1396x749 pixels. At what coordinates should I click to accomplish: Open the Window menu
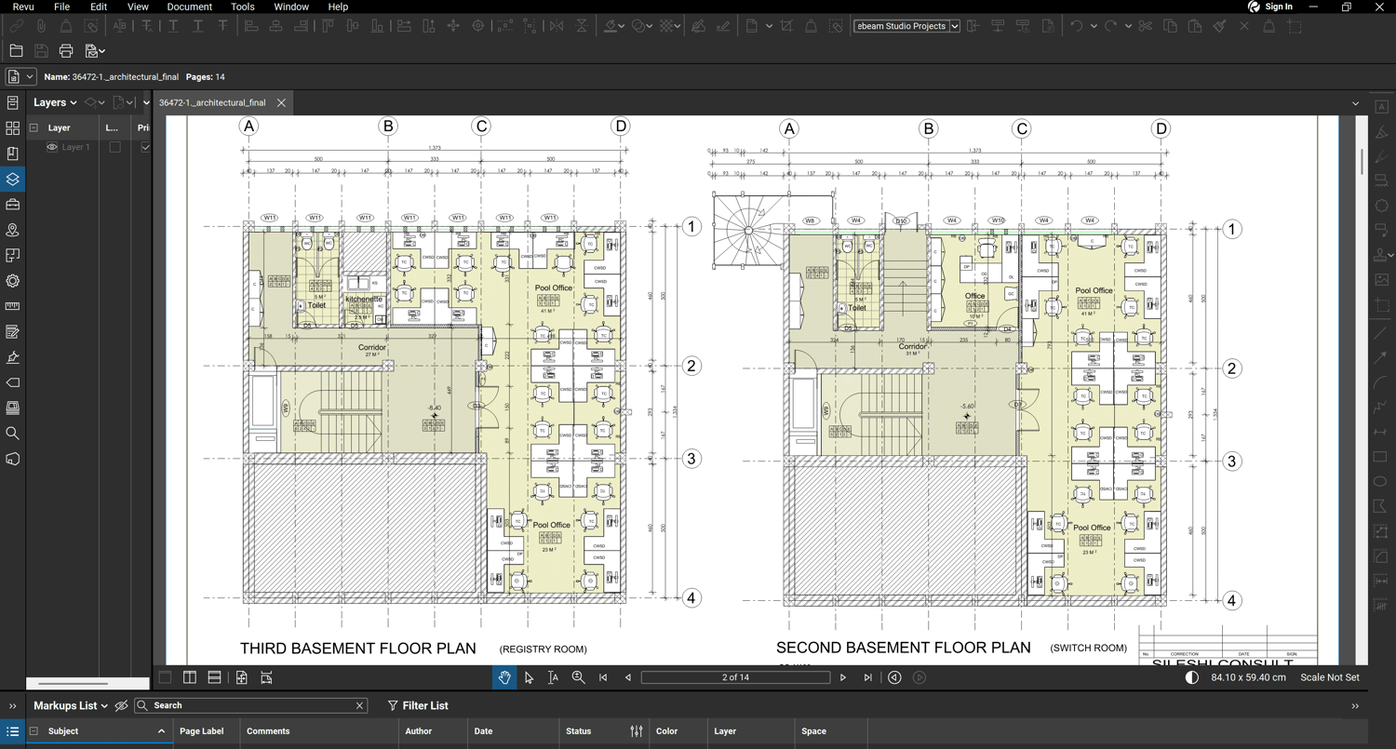click(291, 7)
